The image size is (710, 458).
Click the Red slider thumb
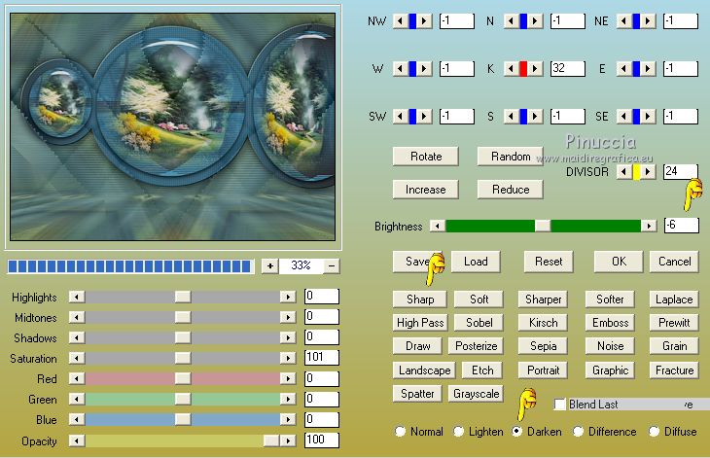(183, 378)
